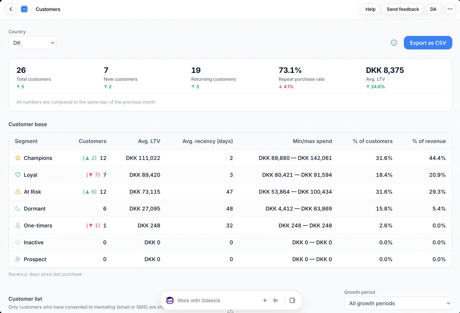Go back with the left chevron button
Screen dimensions: 460x313
11,9
